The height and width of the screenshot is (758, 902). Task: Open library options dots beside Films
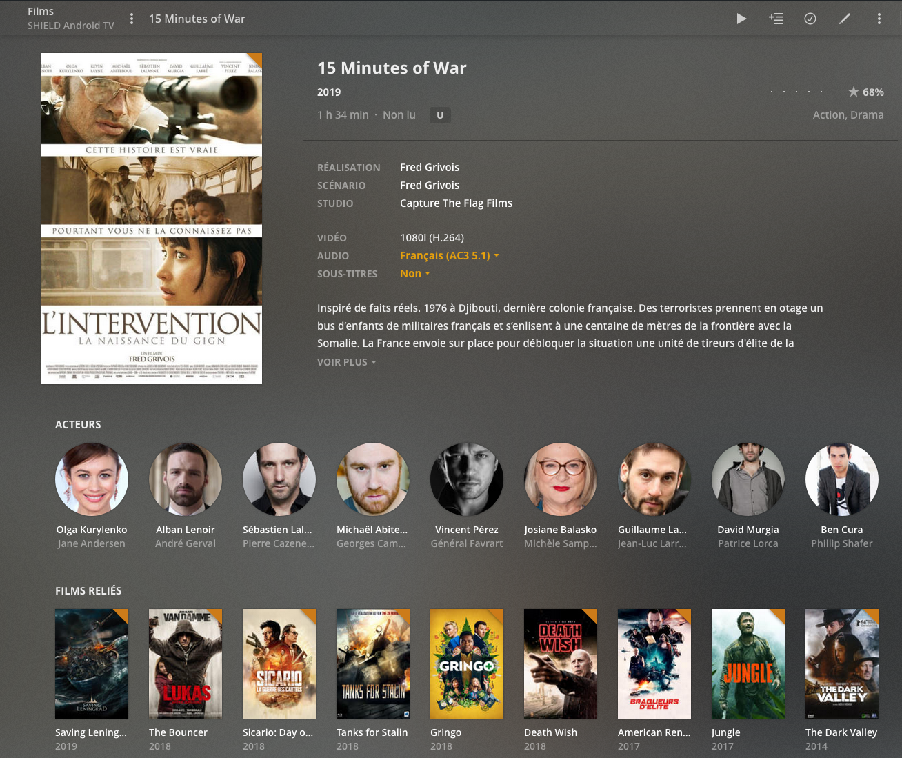[132, 19]
